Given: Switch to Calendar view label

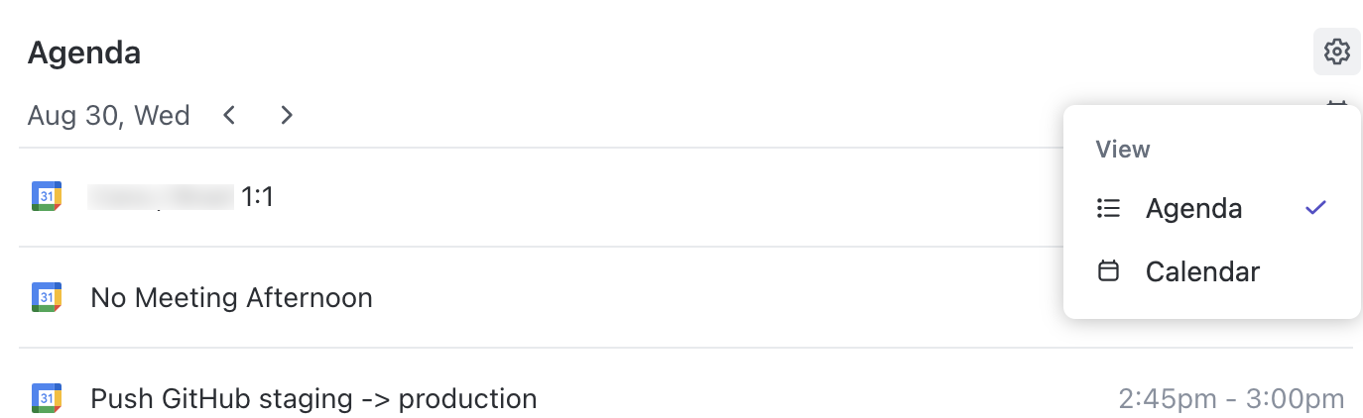Looking at the screenshot, I should (x=1202, y=271).
